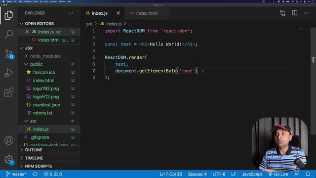Click index.js in the breadcrumb
Image resolution: width=316 pixels, height=178 pixels.
[x=114, y=24]
